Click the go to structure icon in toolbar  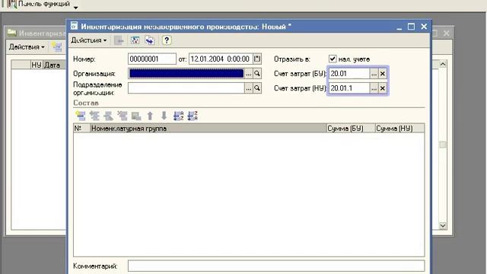[x=150, y=40]
